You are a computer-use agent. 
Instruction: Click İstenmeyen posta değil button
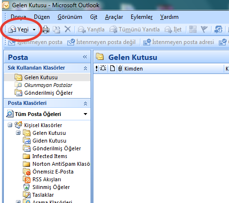click(x=101, y=42)
